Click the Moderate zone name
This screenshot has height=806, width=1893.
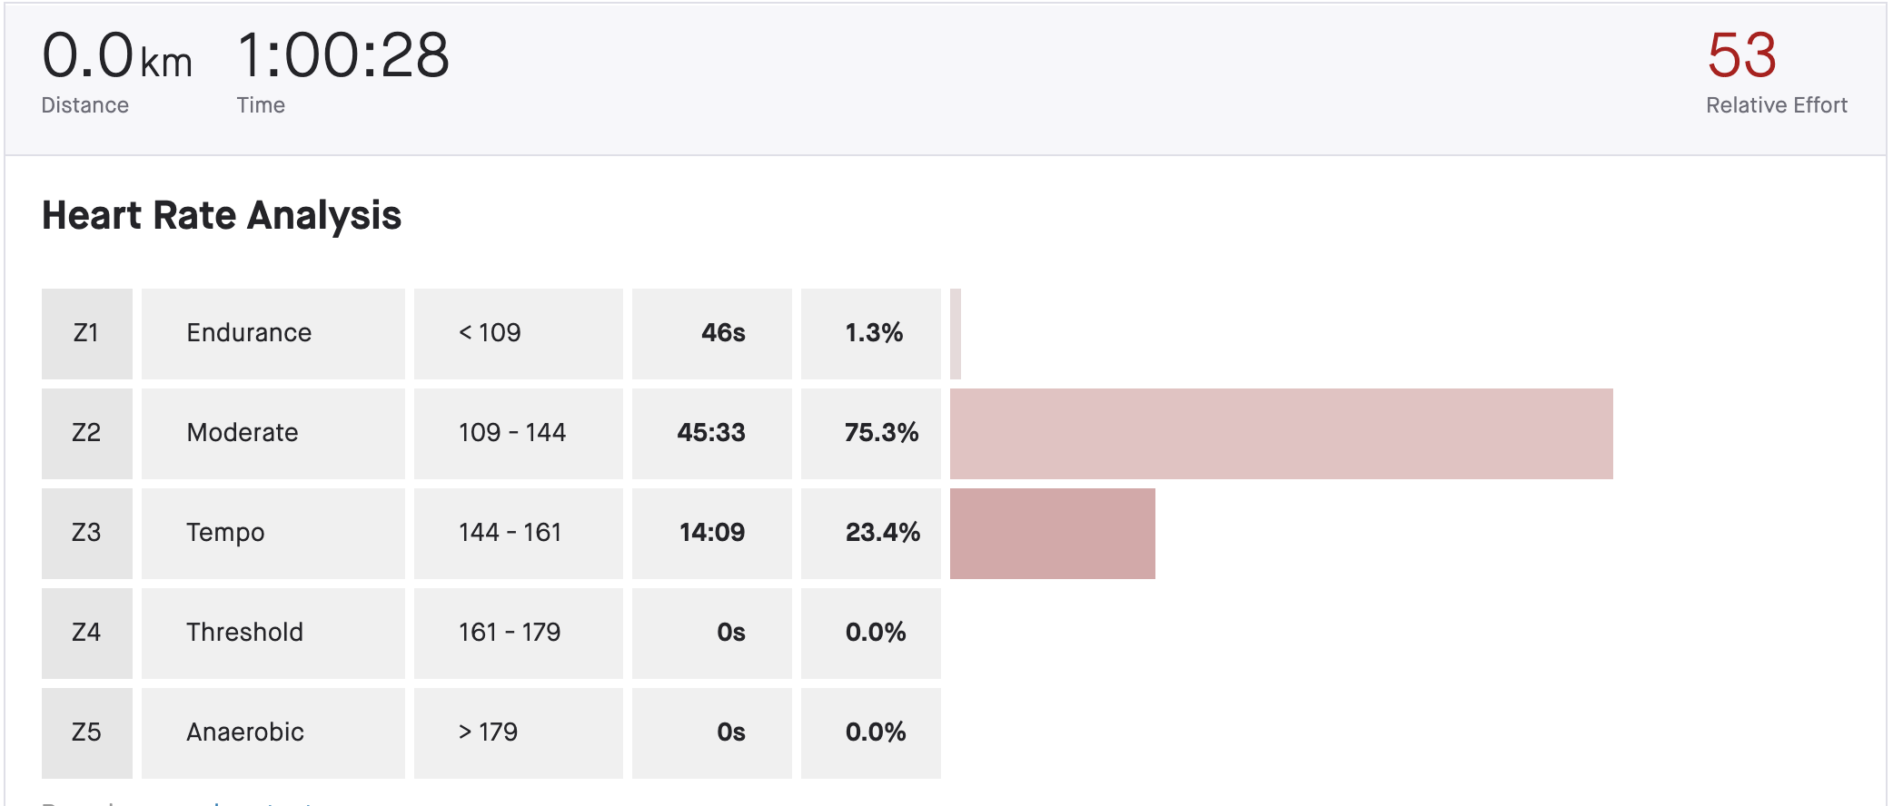(x=243, y=433)
